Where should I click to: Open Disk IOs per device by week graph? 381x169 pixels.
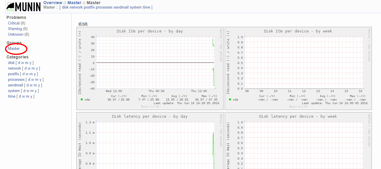[x=298, y=68]
